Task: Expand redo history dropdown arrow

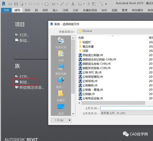Action: point(42,4)
